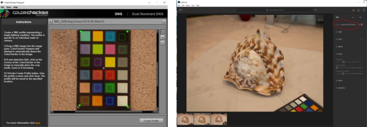
Task: Open the Lightroom File menu
Action: pos(179,6)
